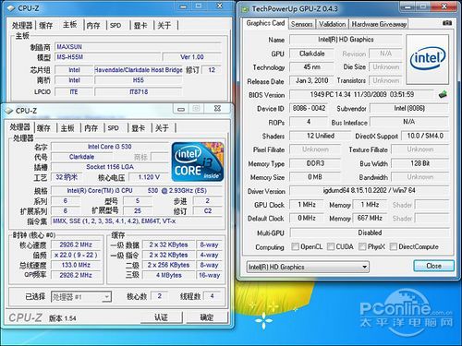Click the front CPU-Z title bar icon
462x346 pixels.
pyautogui.click(x=9, y=111)
